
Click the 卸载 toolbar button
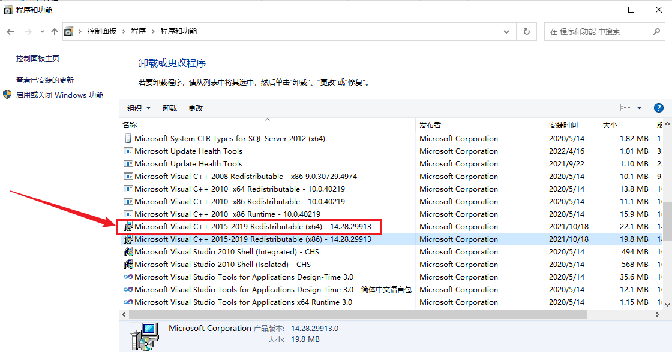(170, 108)
